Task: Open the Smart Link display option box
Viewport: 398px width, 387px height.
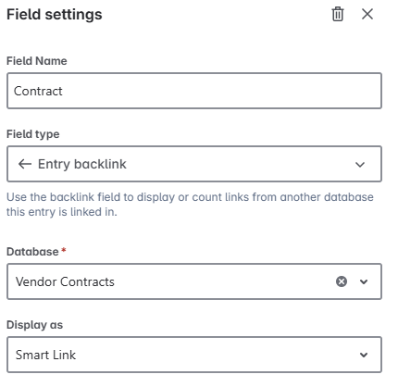Action: coord(194,355)
